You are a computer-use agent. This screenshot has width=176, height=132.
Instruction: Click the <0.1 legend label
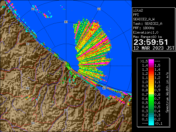click(159, 123)
